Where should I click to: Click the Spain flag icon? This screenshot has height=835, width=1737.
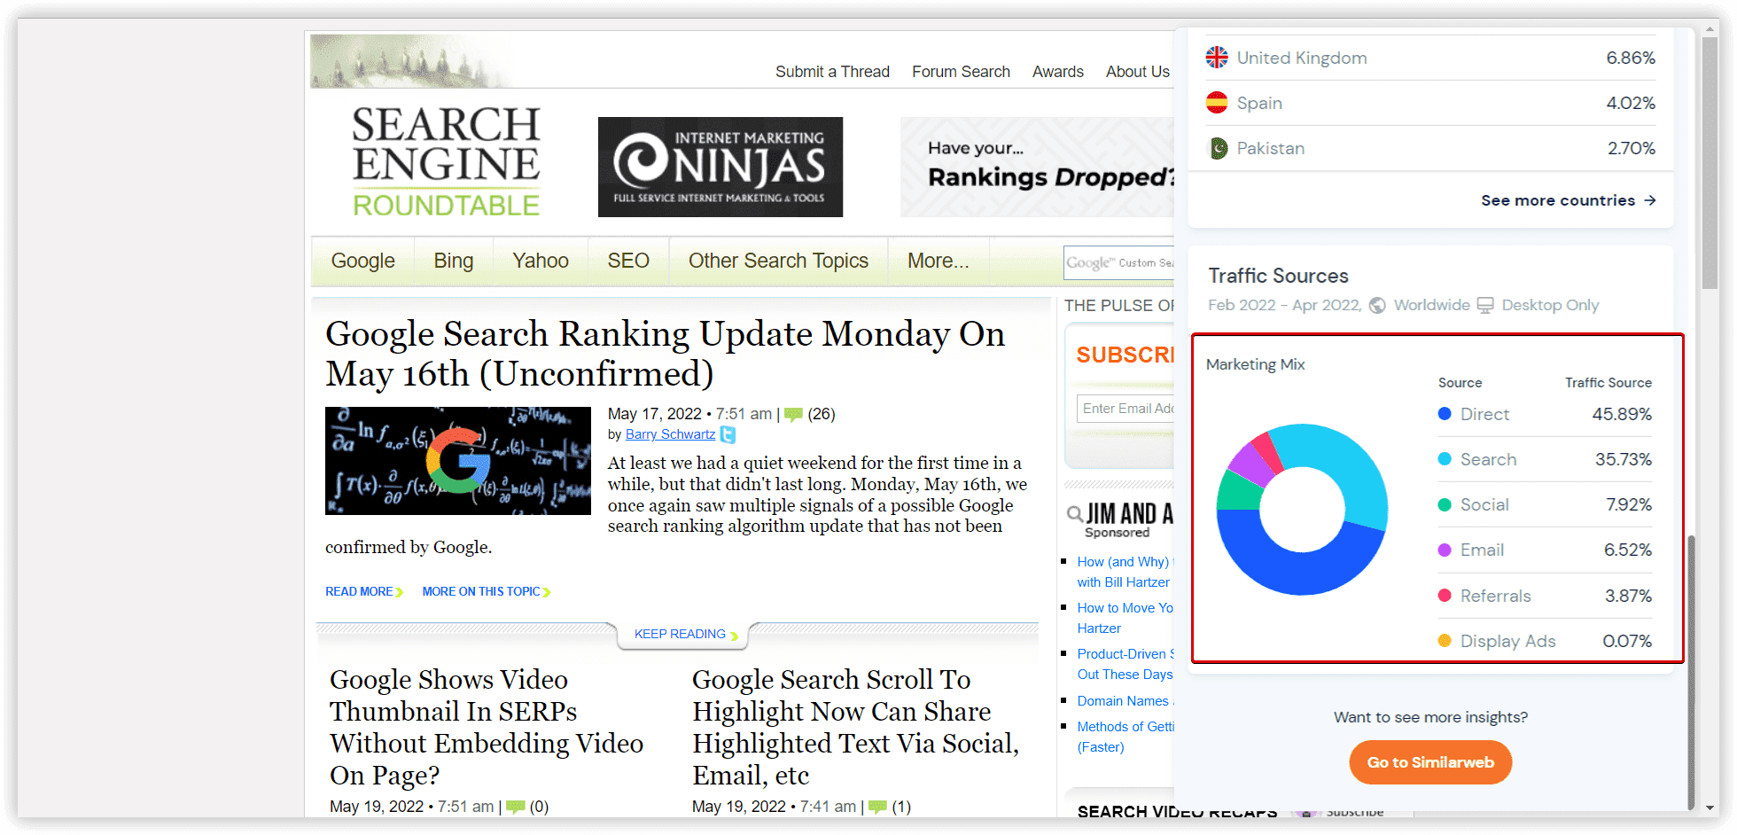[1217, 103]
